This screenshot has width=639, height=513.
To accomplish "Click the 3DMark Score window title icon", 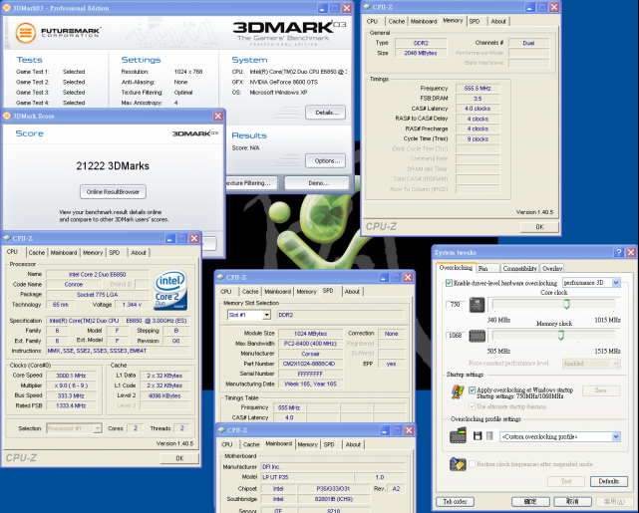I will [x=7, y=116].
